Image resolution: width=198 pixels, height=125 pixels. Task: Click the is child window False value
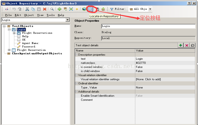pos(139,71)
